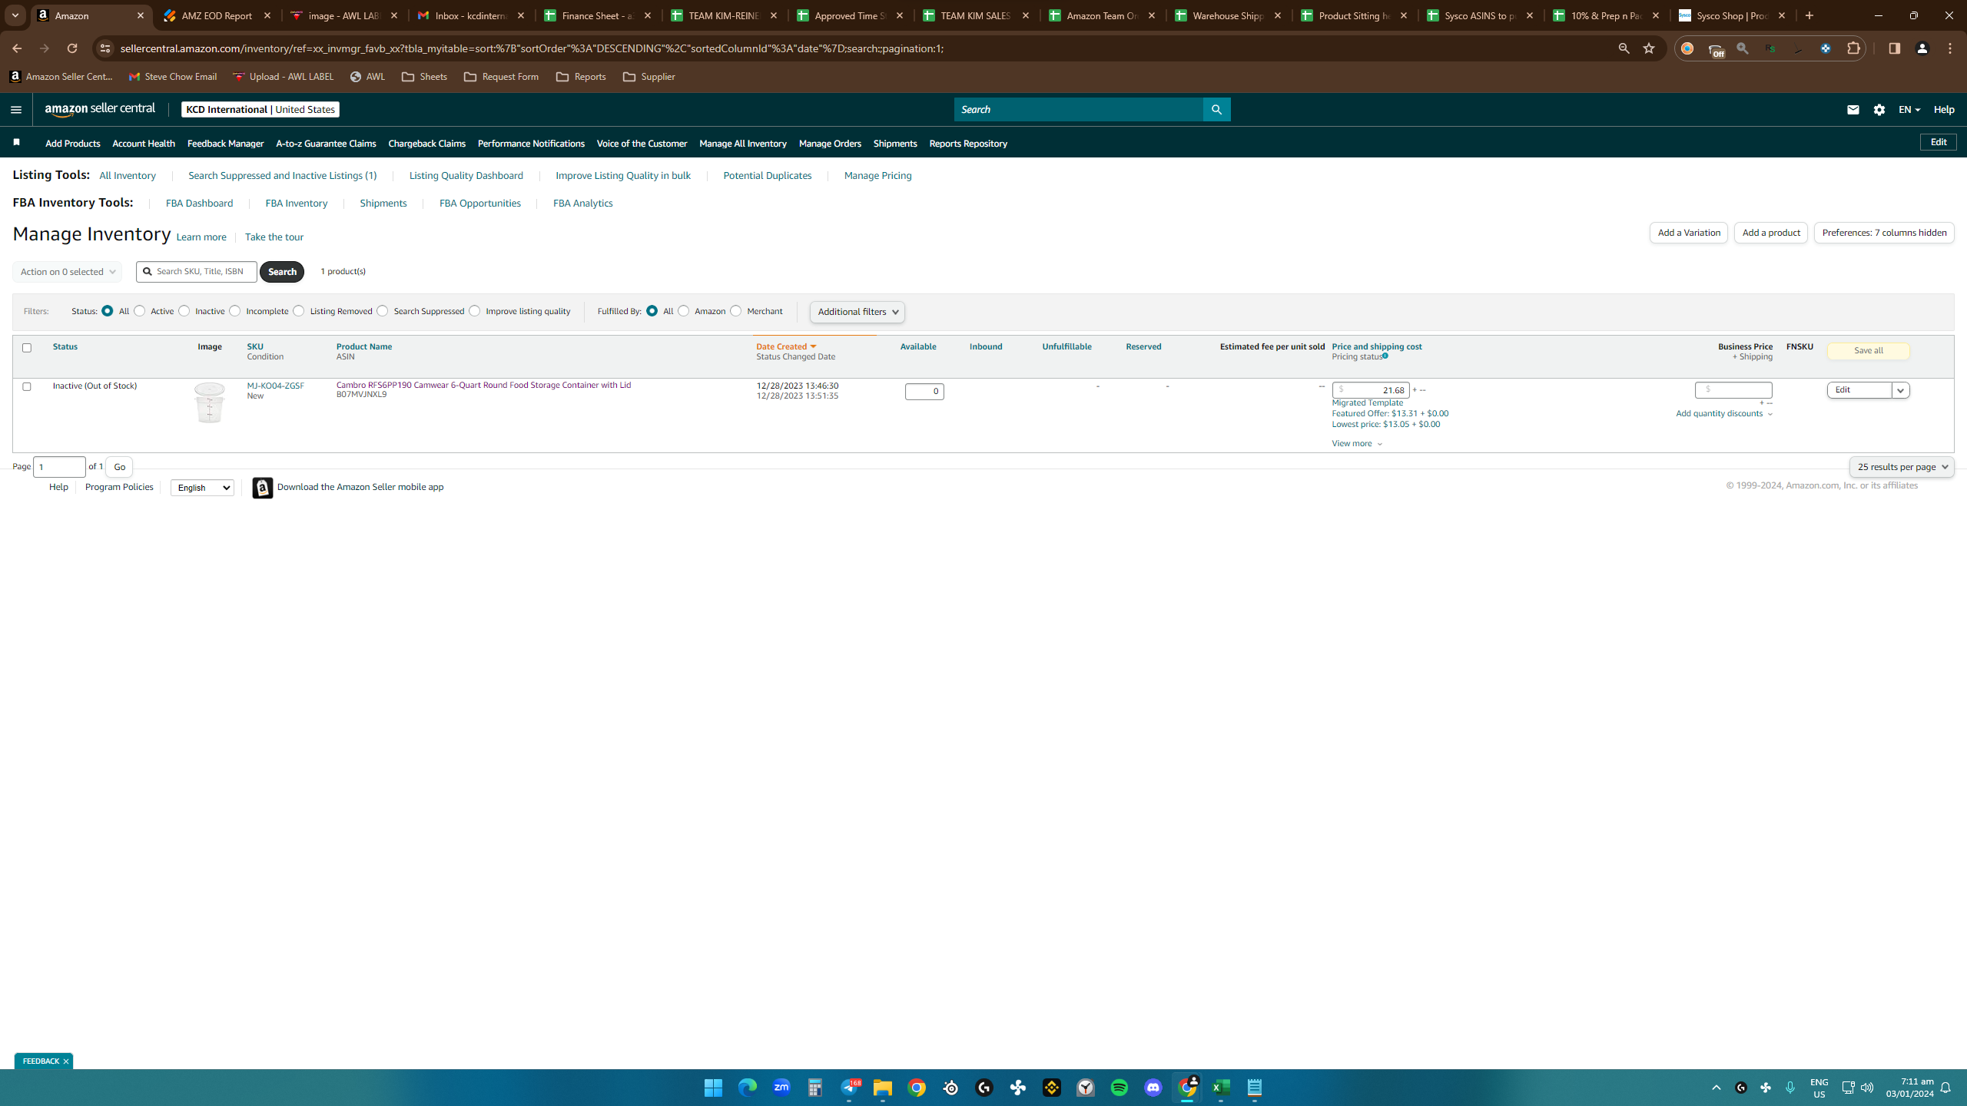Click the Add a product button
Screen dimensions: 1967x1106
(1771, 233)
